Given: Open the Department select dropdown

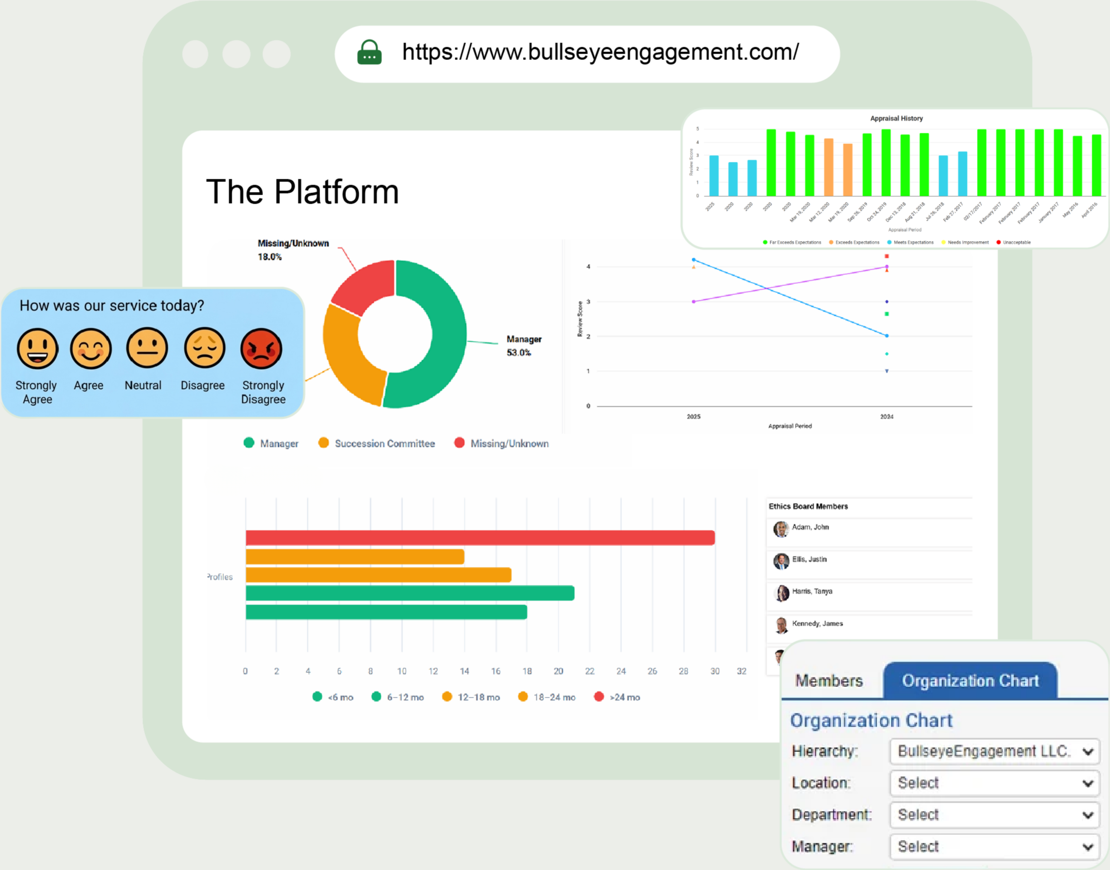Looking at the screenshot, I should pos(994,815).
